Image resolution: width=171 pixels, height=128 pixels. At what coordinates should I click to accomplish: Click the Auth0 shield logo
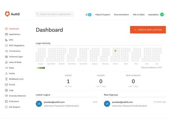tap(7, 14)
